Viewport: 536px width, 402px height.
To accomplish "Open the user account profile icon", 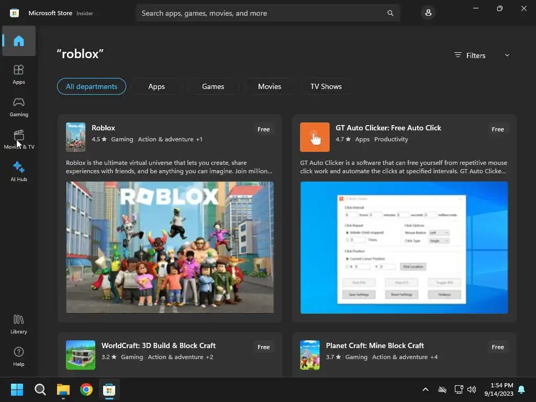I will [428, 13].
